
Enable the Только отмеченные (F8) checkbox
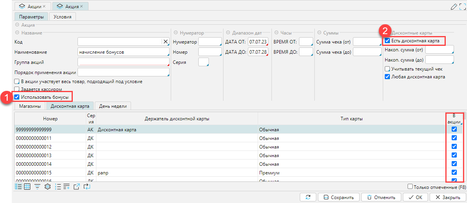[410, 187]
